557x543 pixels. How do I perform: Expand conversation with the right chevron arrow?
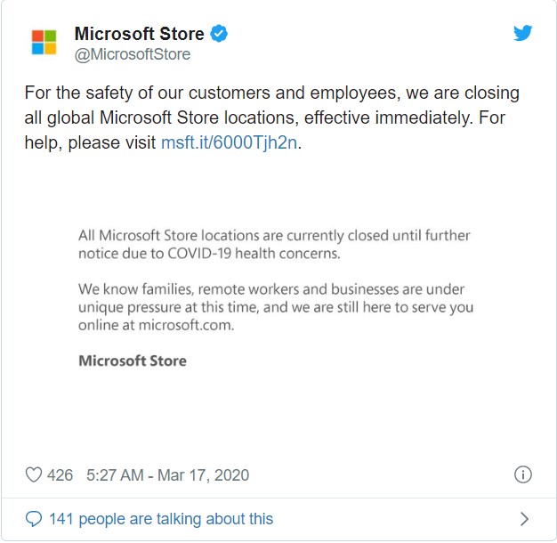point(524,519)
